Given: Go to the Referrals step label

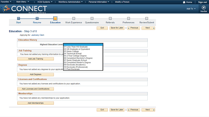Looking at the screenshot, I should tap(110, 22).
